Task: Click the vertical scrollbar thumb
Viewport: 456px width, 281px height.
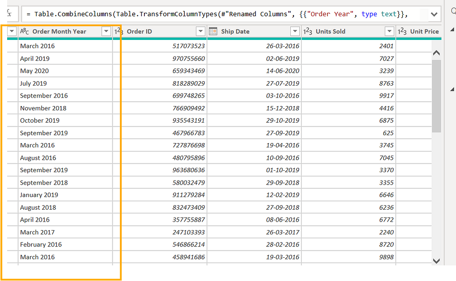Action: (x=436, y=96)
